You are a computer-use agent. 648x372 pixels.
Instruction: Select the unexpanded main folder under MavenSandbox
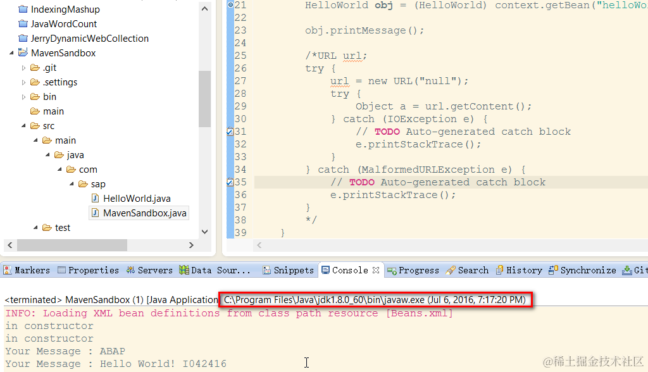pyautogui.click(x=53, y=111)
